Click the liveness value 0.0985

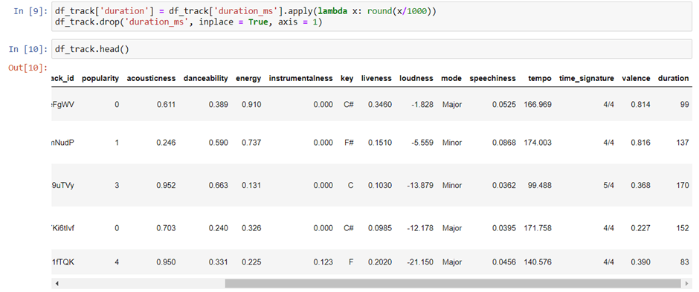click(x=380, y=228)
